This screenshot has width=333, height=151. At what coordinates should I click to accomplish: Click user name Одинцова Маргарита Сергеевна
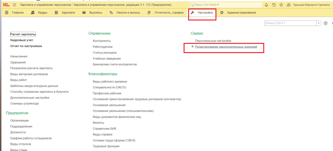311,5
